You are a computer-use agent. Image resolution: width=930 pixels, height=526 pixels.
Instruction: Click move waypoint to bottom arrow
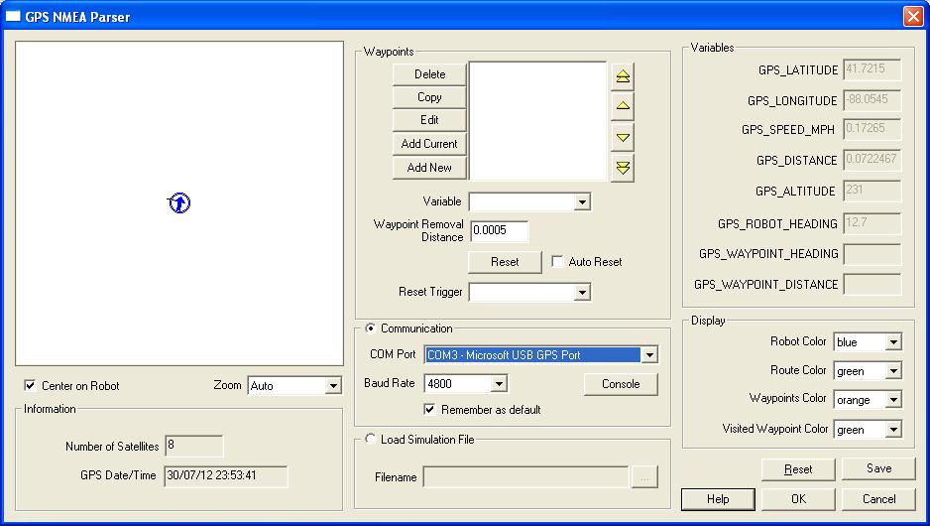click(x=623, y=168)
